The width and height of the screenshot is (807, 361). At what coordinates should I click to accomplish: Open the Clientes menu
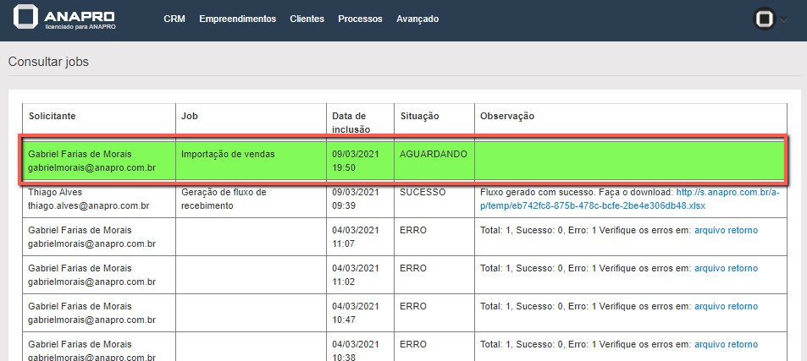click(x=307, y=19)
